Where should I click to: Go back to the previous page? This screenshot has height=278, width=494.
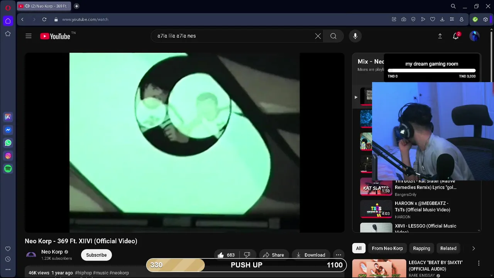coord(22,19)
